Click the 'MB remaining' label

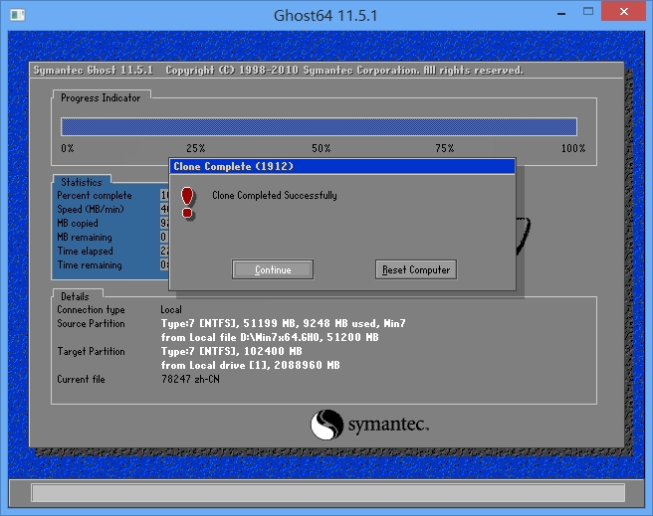coord(85,238)
